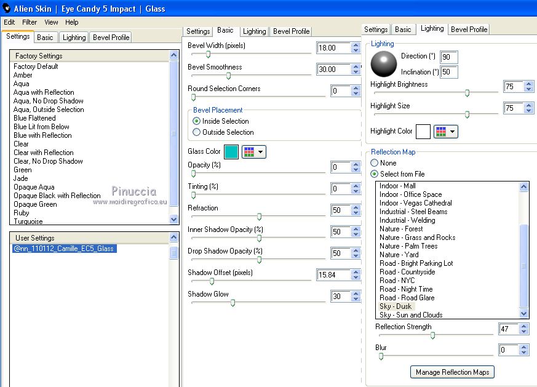
Task: Select Factory Default preset
Action: (36, 66)
